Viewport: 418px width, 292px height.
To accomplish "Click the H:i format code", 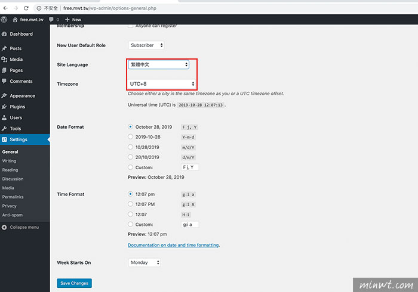I will pos(186,215).
